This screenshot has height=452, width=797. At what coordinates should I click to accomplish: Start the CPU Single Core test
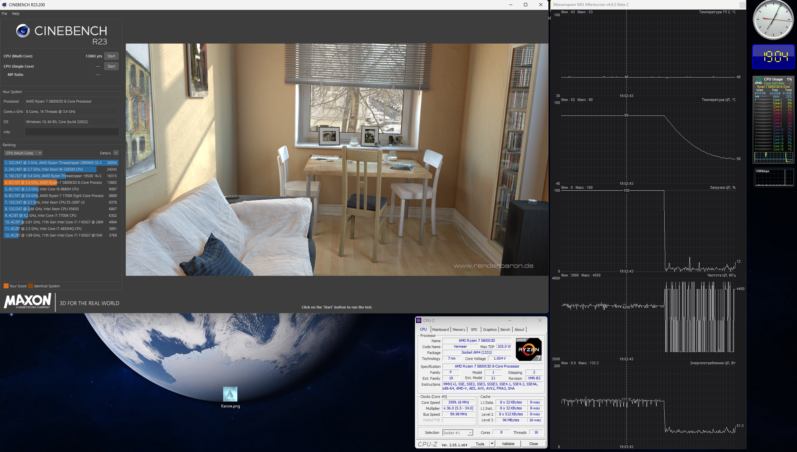click(x=111, y=66)
